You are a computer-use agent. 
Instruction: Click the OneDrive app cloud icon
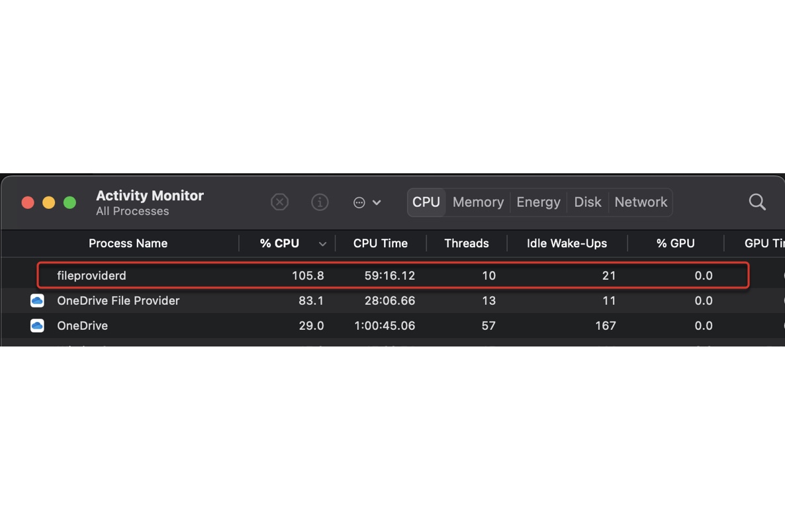point(37,326)
